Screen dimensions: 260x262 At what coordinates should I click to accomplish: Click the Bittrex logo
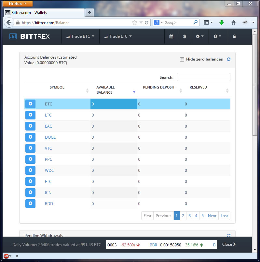30,36
